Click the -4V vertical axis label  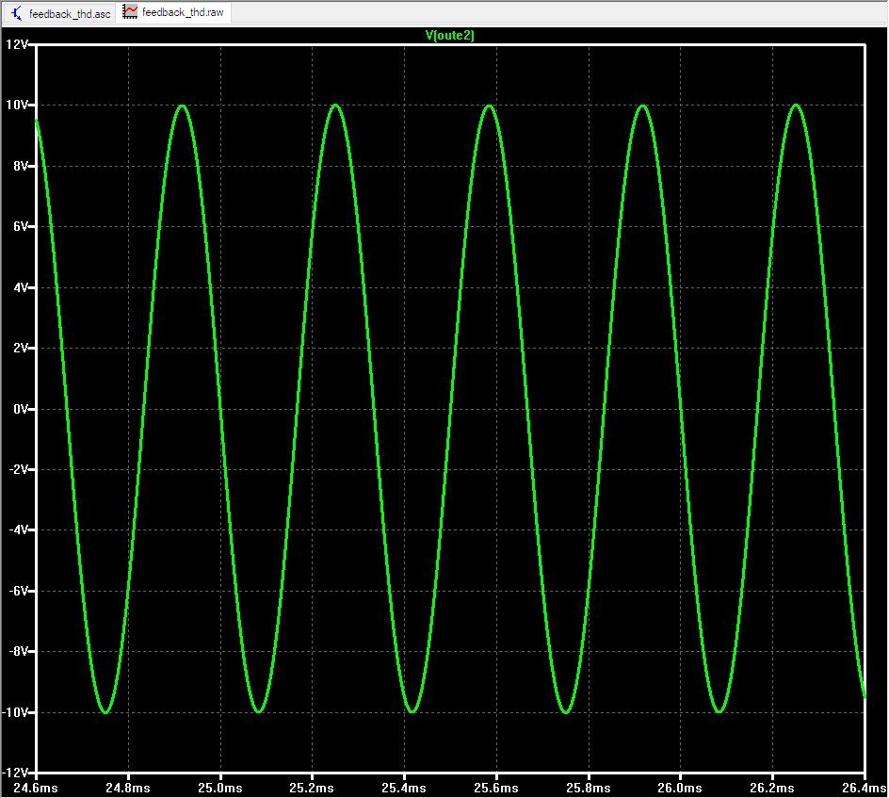click(x=19, y=530)
